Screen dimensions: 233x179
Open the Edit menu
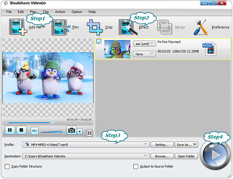click(x=21, y=12)
